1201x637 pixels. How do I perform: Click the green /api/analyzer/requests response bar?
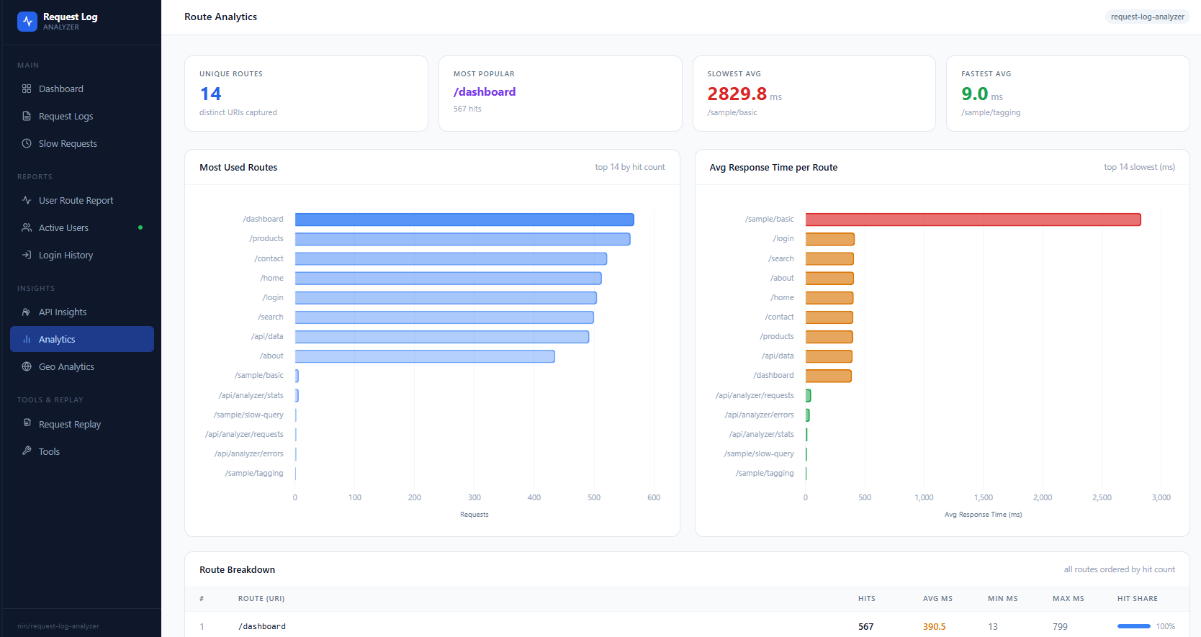coord(808,395)
